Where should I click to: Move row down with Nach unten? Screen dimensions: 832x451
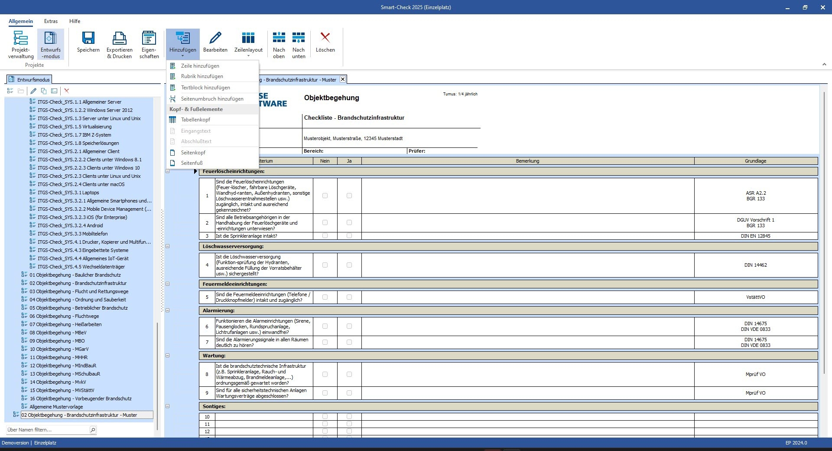tap(299, 44)
